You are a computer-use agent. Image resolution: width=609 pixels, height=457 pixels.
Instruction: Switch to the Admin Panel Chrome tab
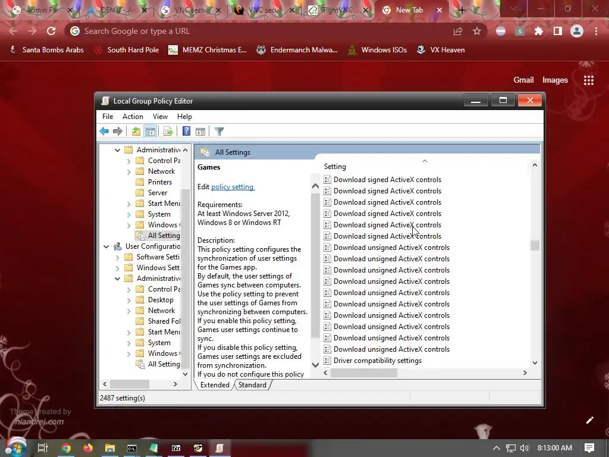pyautogui.click(x=43, y=10)
